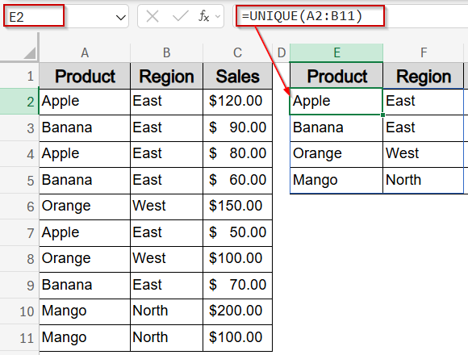The height and width of the screenshot is (355, 468).
Task: Select column A header
Action: pyautogui.click(x=85, y=52)
